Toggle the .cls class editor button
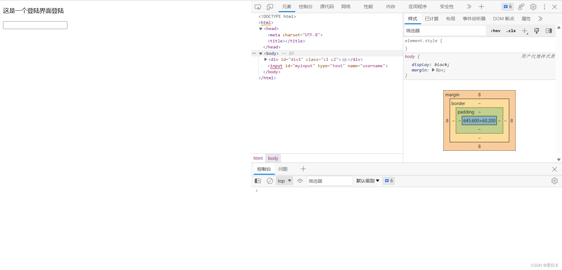Viewport: 562px width, 270px height. (x=511, y=31)
